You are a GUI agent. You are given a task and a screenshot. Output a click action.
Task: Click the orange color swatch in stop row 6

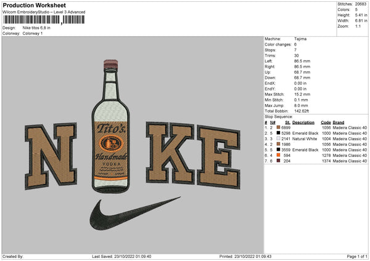278,155
